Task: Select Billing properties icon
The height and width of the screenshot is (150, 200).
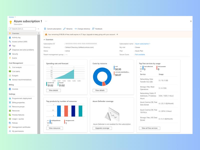Action: point(10,102)
